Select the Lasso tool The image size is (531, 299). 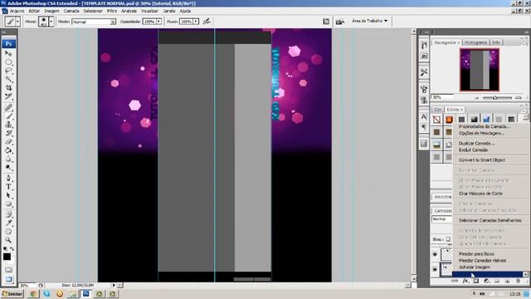[x=8, y=71]
